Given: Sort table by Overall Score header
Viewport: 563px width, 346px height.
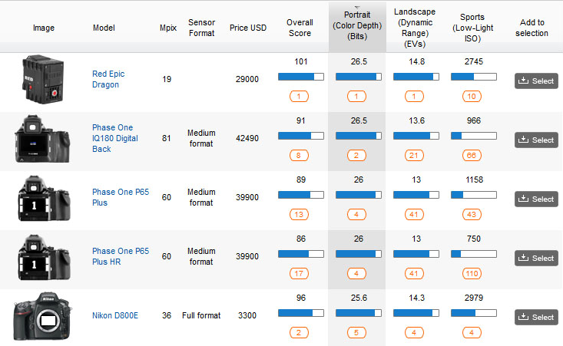Looking at the screenshot, I should click(299, 28).
